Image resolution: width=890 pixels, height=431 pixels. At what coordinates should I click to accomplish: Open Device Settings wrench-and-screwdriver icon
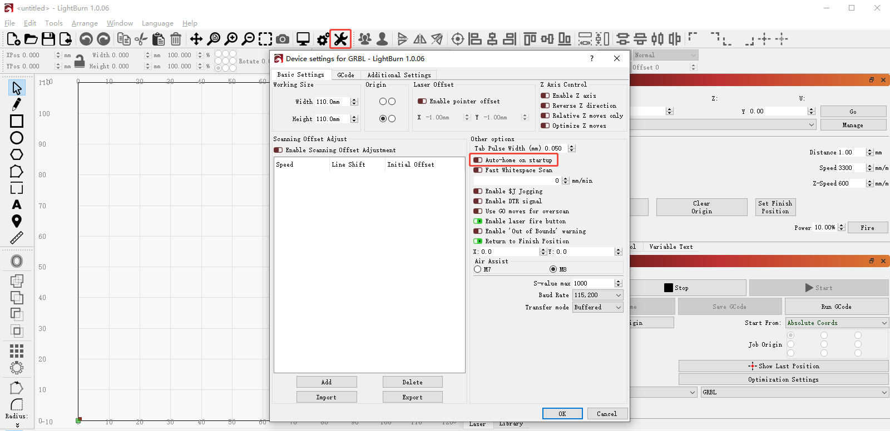pos(340,39)
